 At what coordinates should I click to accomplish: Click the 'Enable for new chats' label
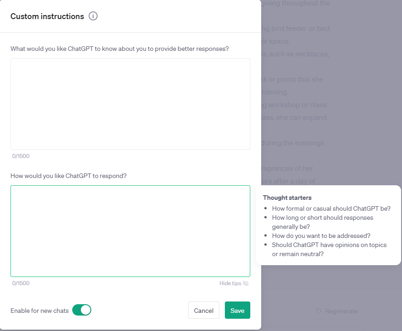40,311
